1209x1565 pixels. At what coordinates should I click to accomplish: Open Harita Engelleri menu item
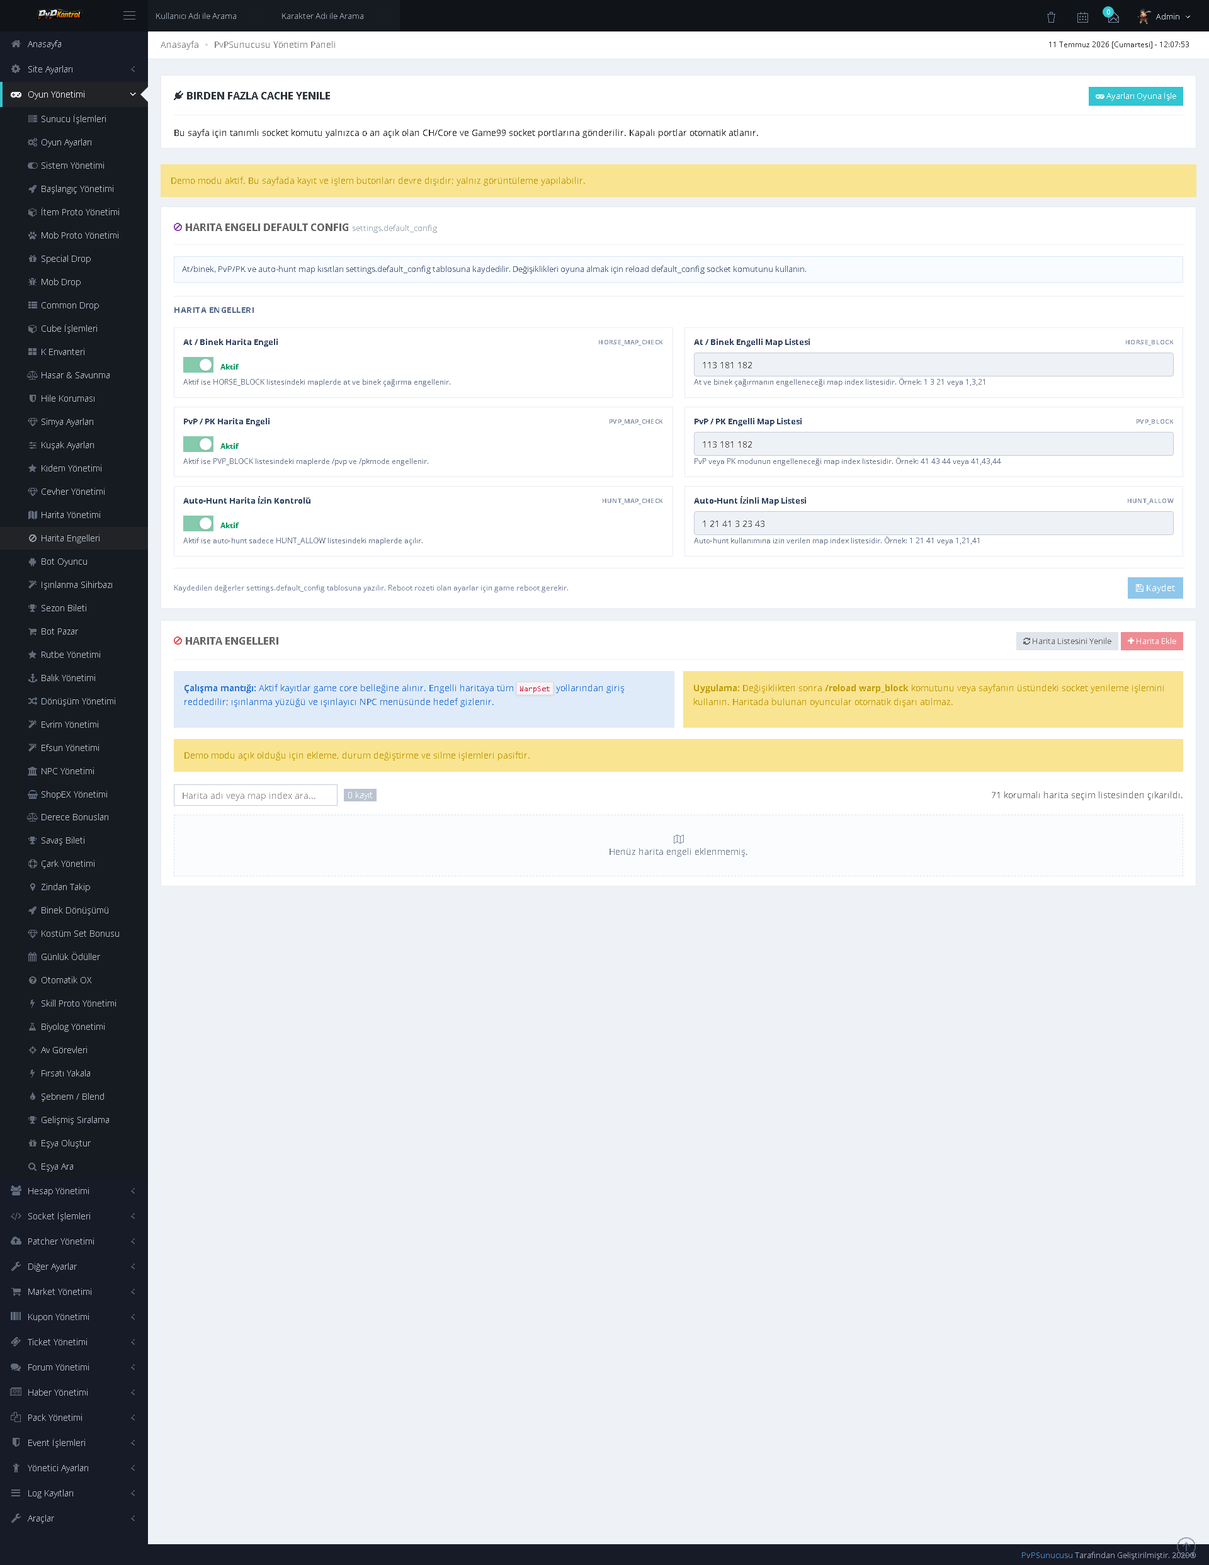(74, 538)
